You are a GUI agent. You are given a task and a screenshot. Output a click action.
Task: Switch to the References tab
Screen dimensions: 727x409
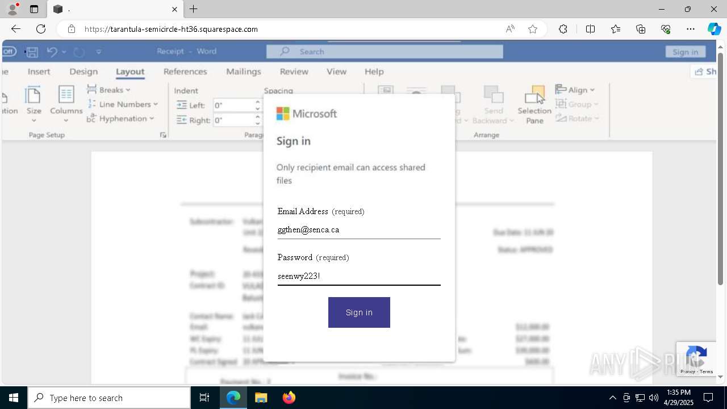pyautogui.click(x=185, y=72)
